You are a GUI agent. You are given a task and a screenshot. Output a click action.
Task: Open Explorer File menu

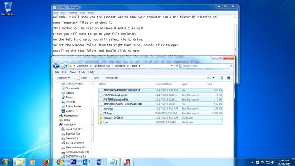(57, 72)
